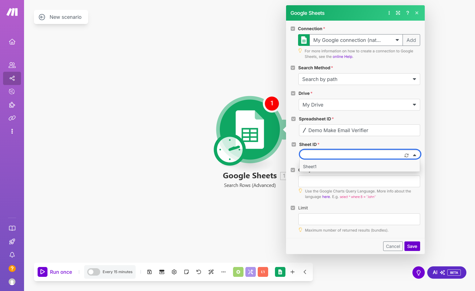Click the floppy-disk Save scenario icon
The width and height of the screenshot is (475, 291).
point(149,272)
